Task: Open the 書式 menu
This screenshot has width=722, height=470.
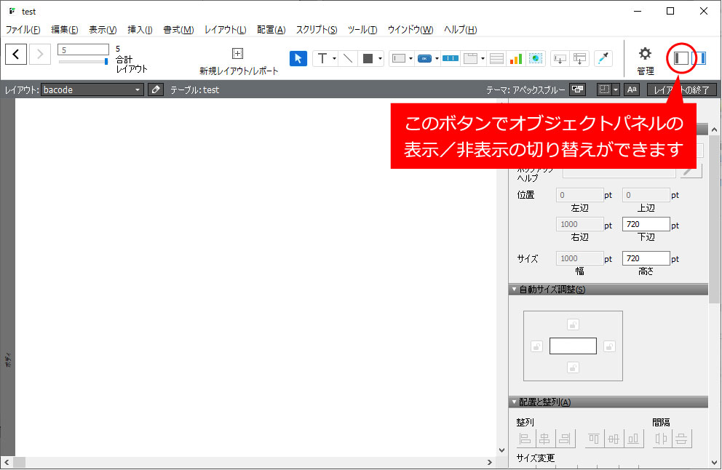Action: point(178,29)
